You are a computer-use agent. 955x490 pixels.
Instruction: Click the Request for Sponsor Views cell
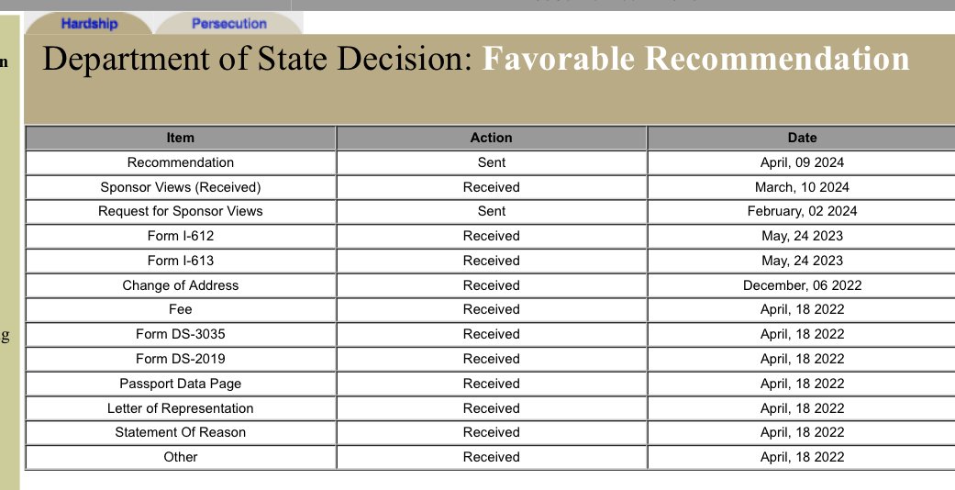pyautogui.click(x=181, y=211)
